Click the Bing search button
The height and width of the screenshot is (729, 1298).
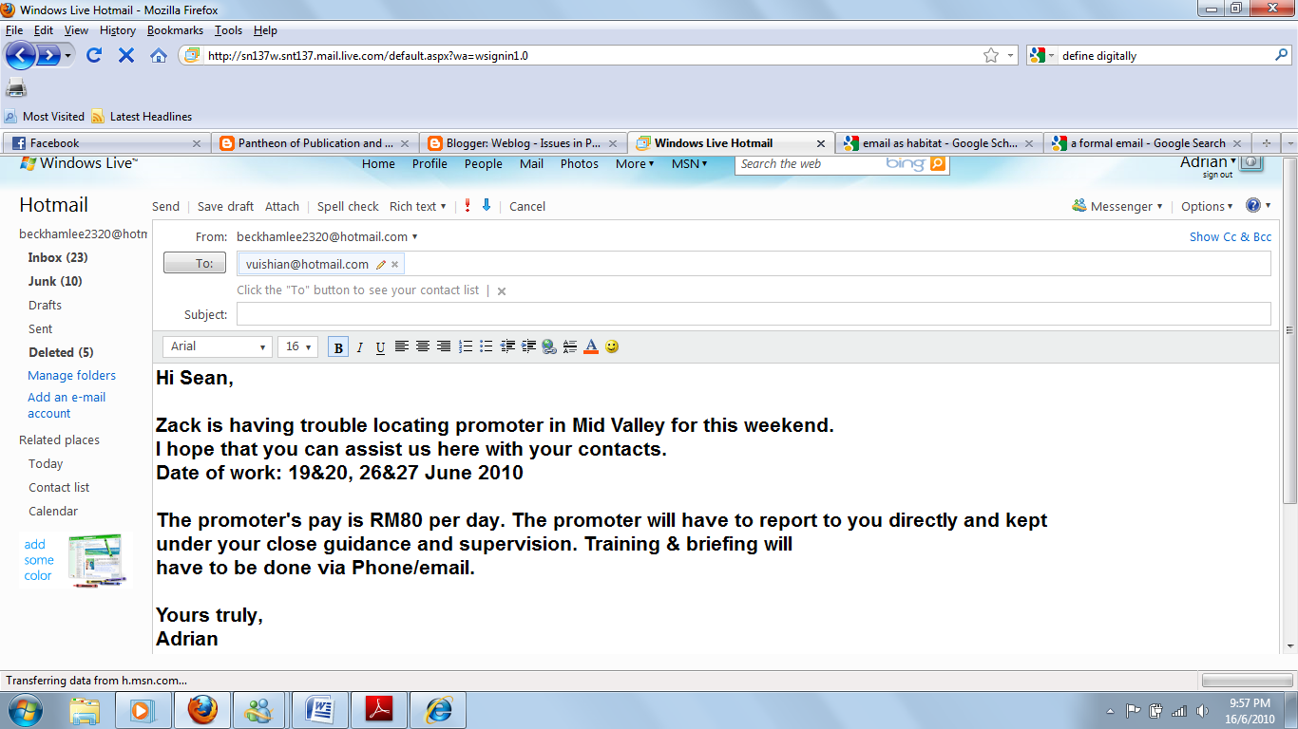click(x=938, y=163)
